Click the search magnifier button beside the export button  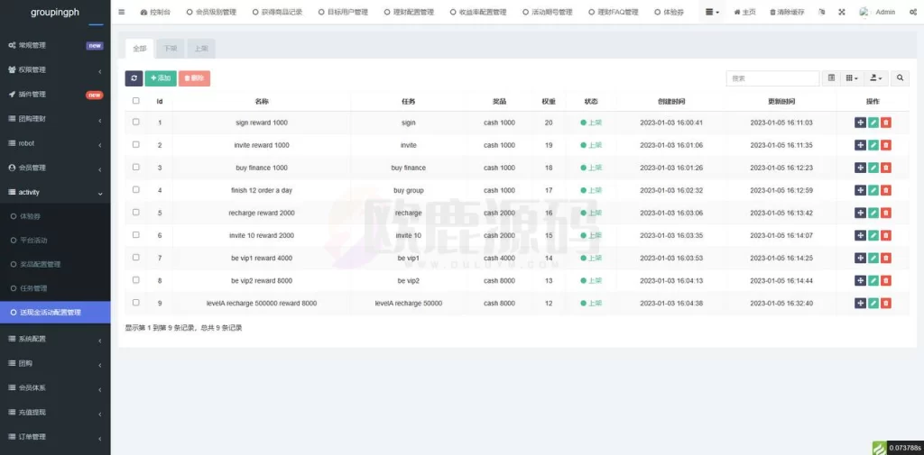pos(900,78)
